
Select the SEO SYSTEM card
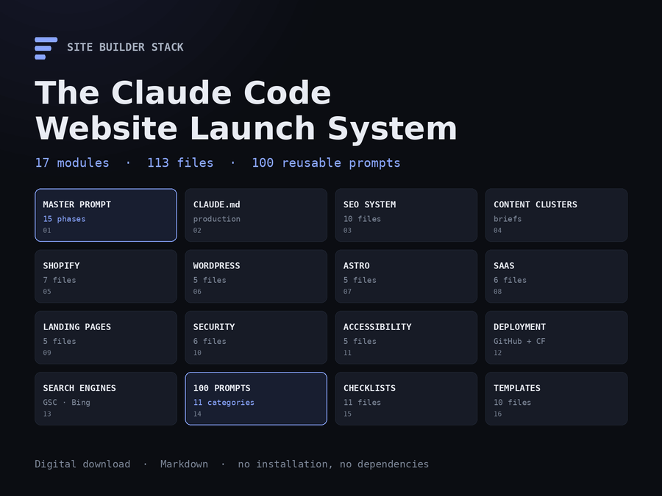click(x=406, y=215)
